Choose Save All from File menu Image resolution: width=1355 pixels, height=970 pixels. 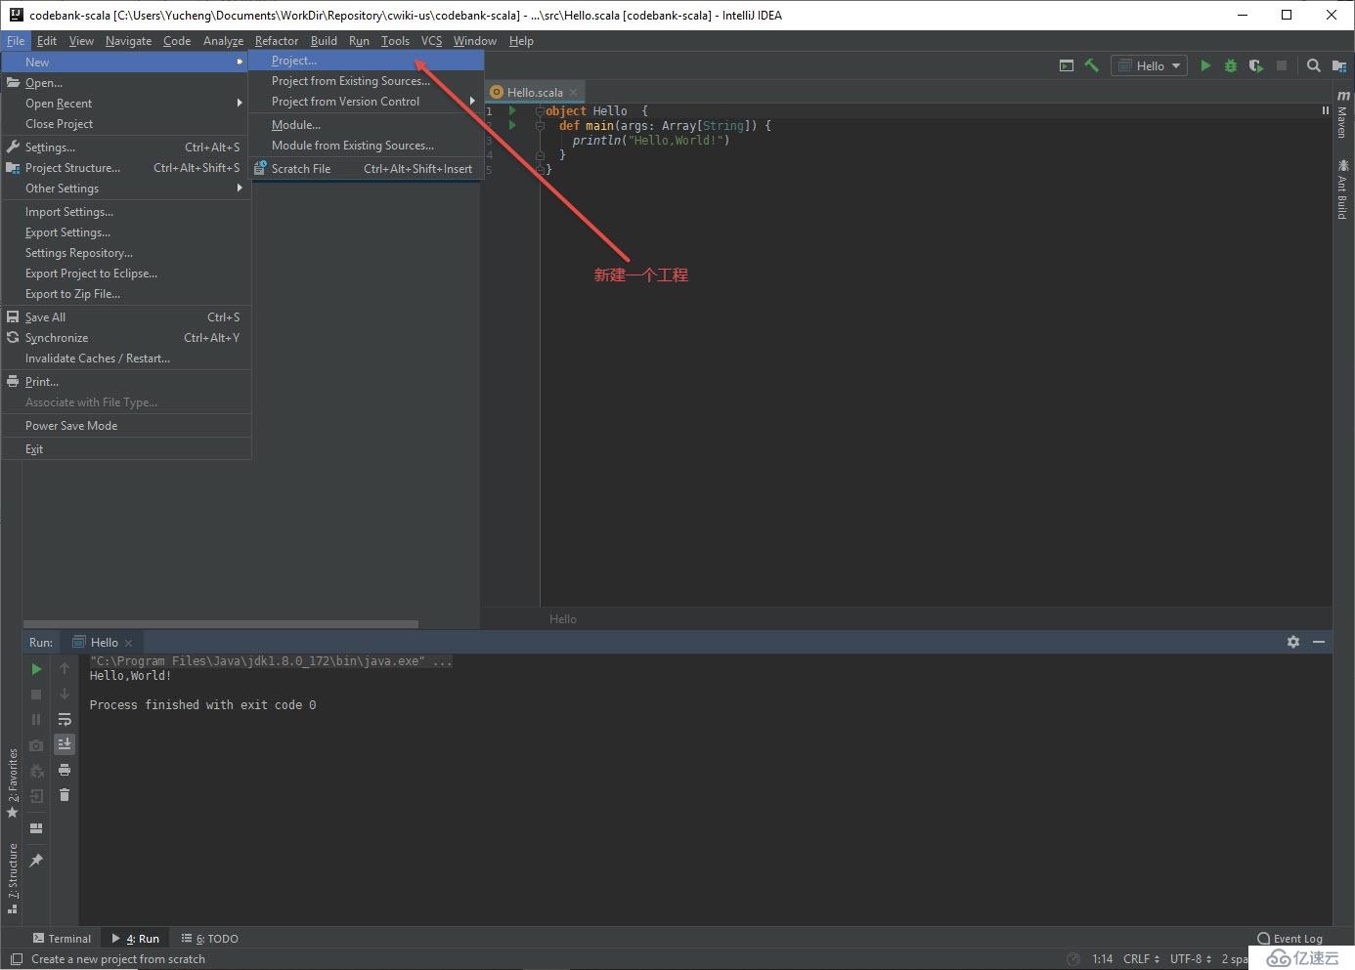[x=126, y=317]
